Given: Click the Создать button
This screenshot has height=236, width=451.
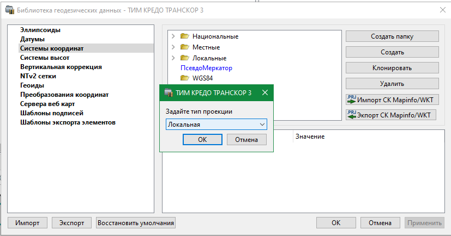Looking at the screenshot, I should coord(392,52).
